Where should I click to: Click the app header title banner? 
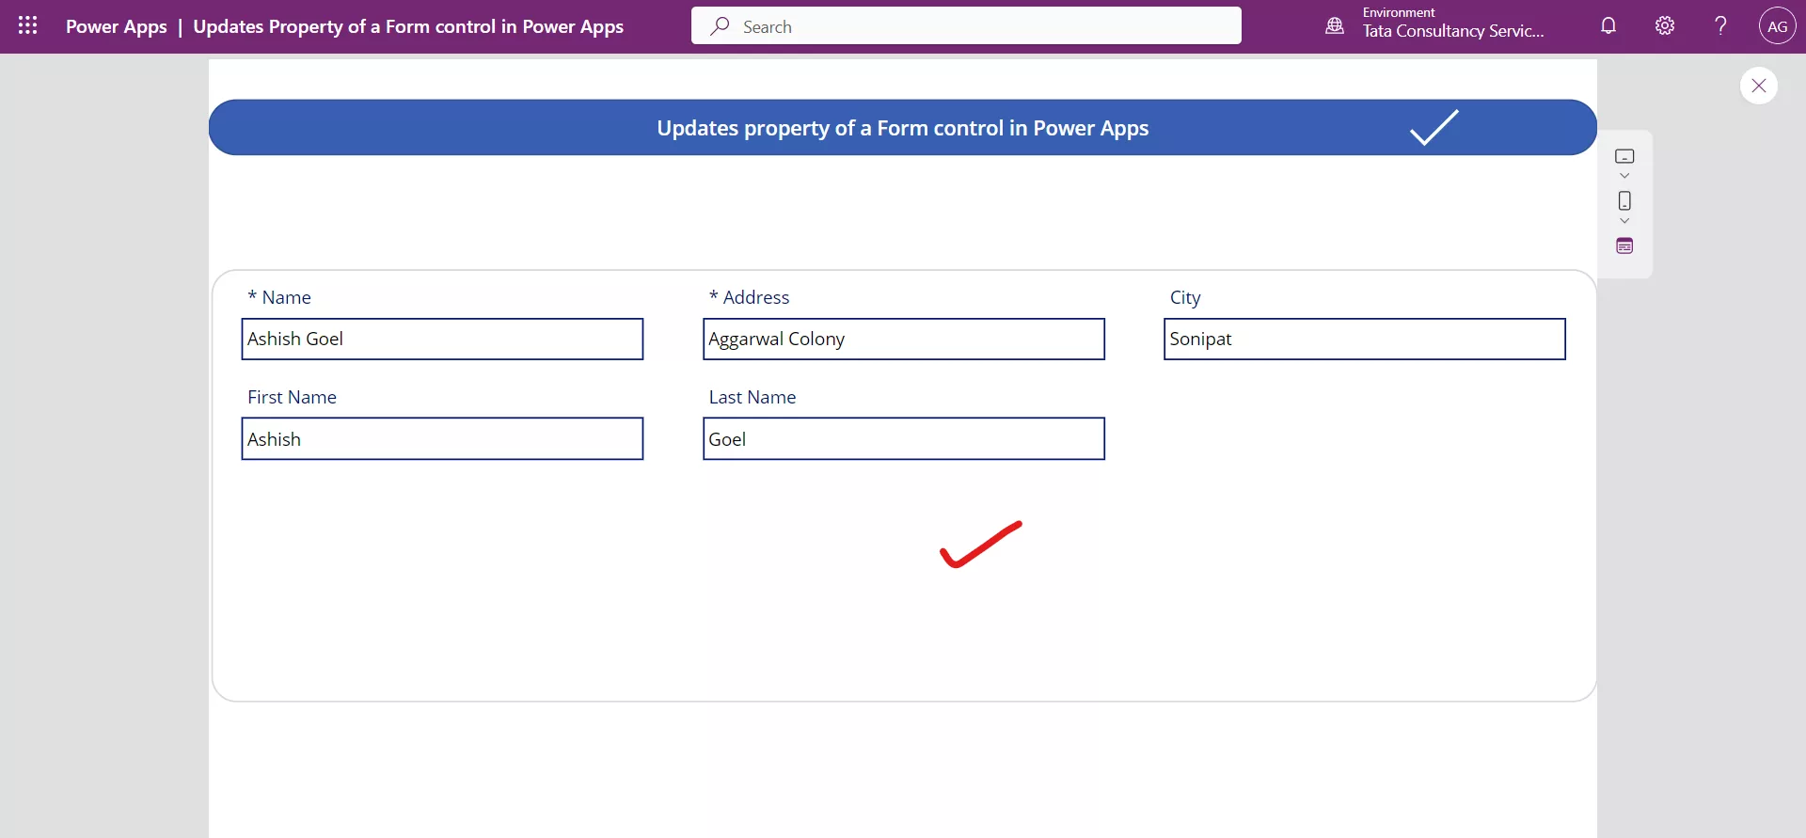point(902,128)
